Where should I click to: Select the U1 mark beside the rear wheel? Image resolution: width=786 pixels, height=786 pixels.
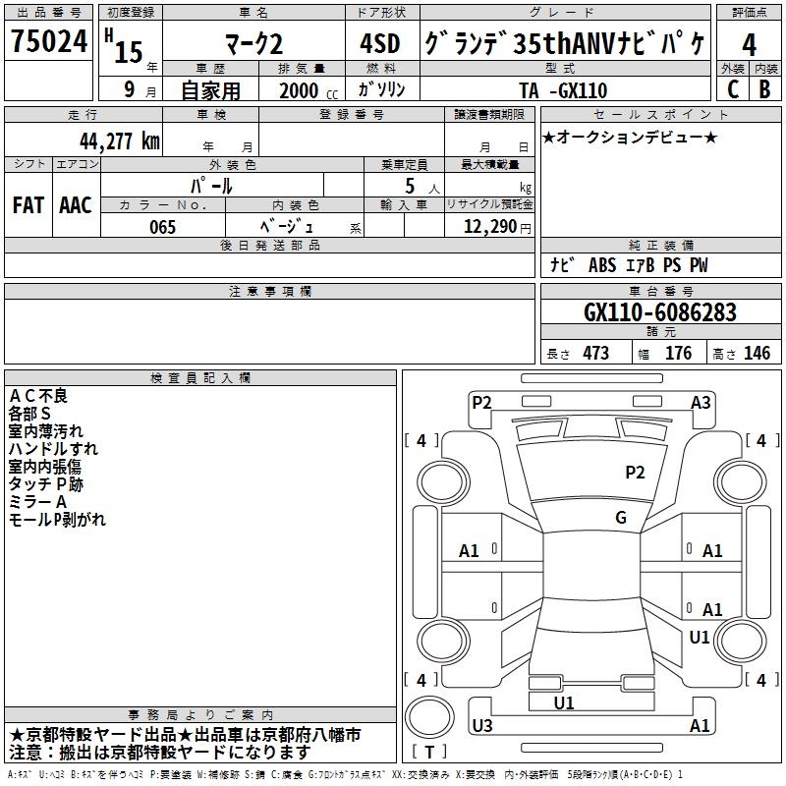(x=700, y=637)
